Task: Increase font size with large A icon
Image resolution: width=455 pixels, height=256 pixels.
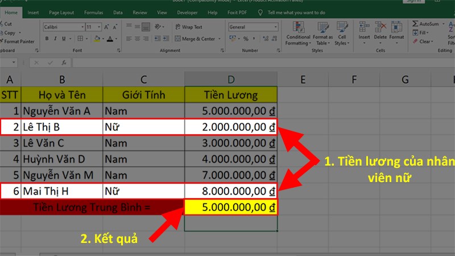Action: coord(106,27)
